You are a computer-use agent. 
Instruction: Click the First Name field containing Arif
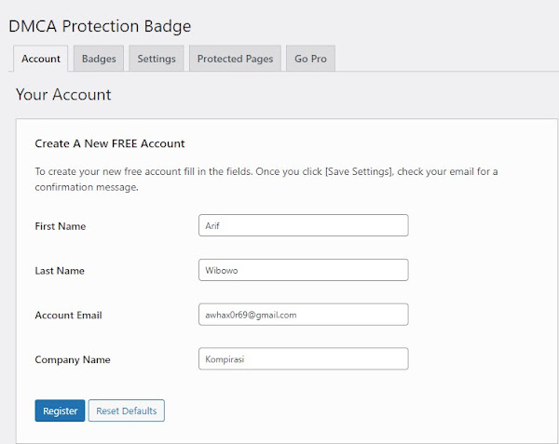click(x=303, y=225)
